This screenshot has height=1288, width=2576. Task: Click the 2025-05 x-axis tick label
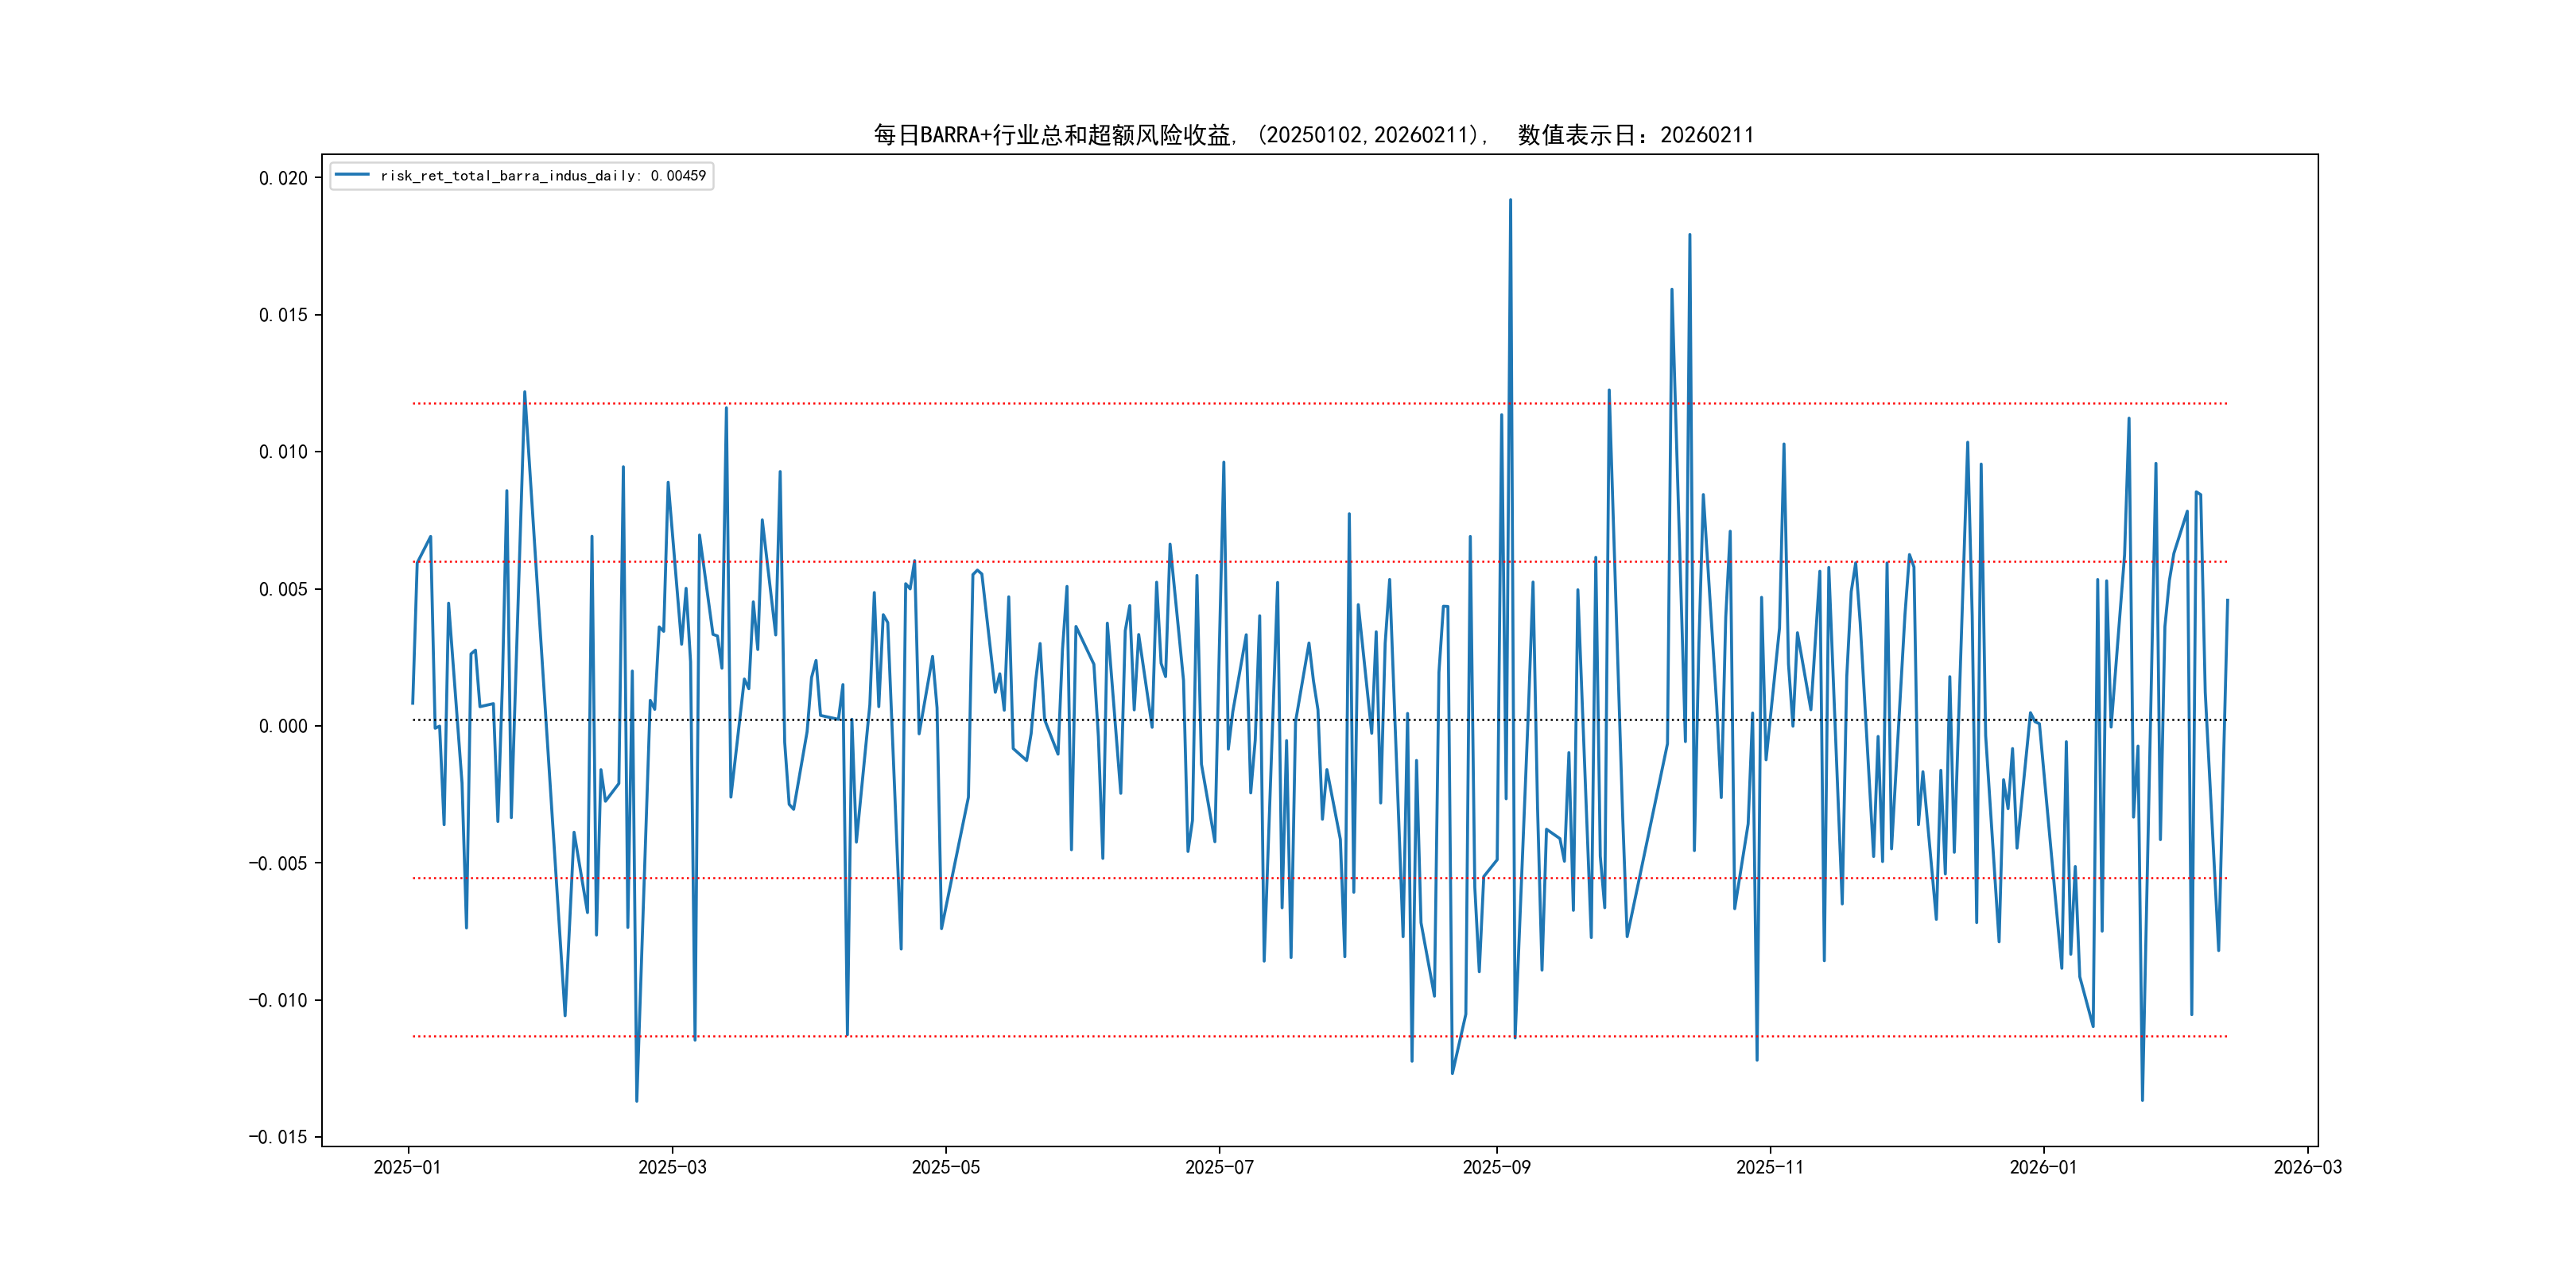pos(945,1167)
